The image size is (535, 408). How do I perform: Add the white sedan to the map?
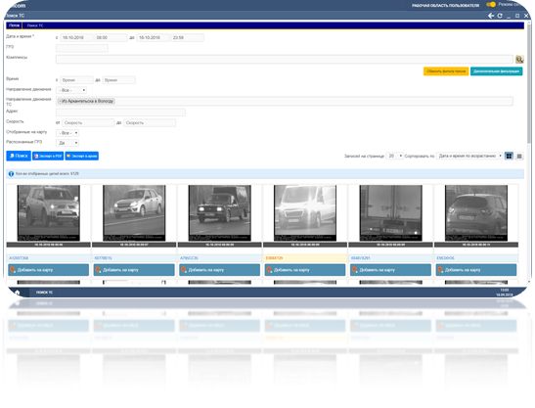click(134, 270)
